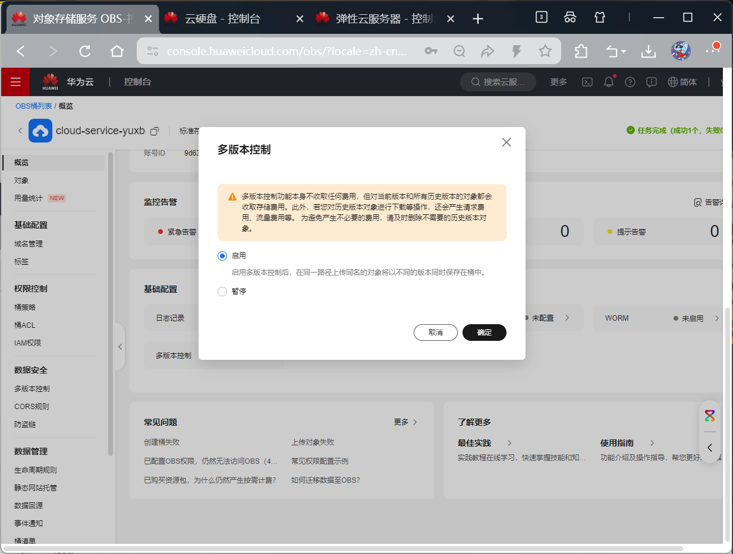
Task: Open the 上传对象失败 FAQ link
Action: [x=313, y=442]
